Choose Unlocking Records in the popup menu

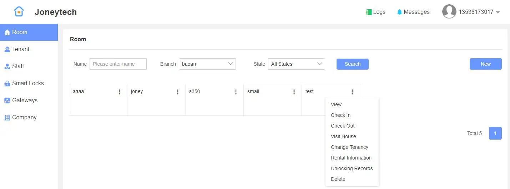(x=352, y=168)
